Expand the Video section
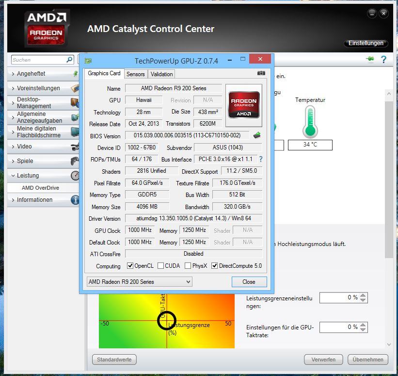Screen dimensions: 398x376 coord(13,147)
